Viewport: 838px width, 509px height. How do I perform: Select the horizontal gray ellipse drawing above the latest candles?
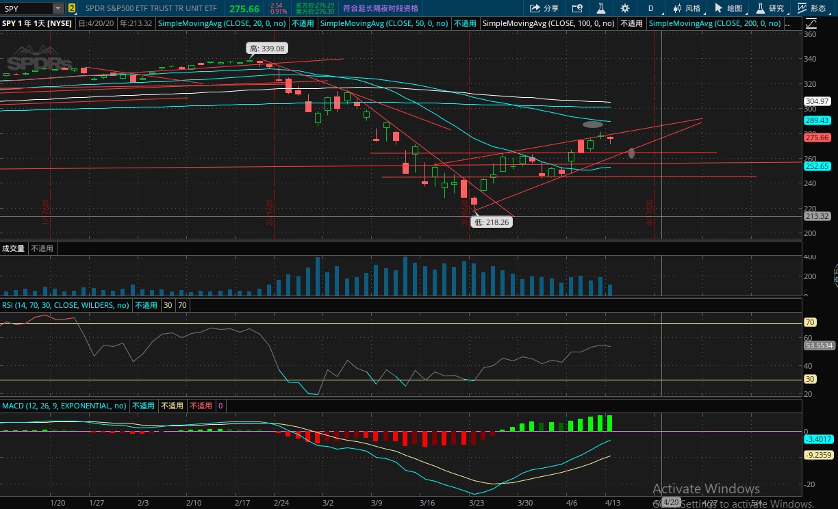point(593,125)
